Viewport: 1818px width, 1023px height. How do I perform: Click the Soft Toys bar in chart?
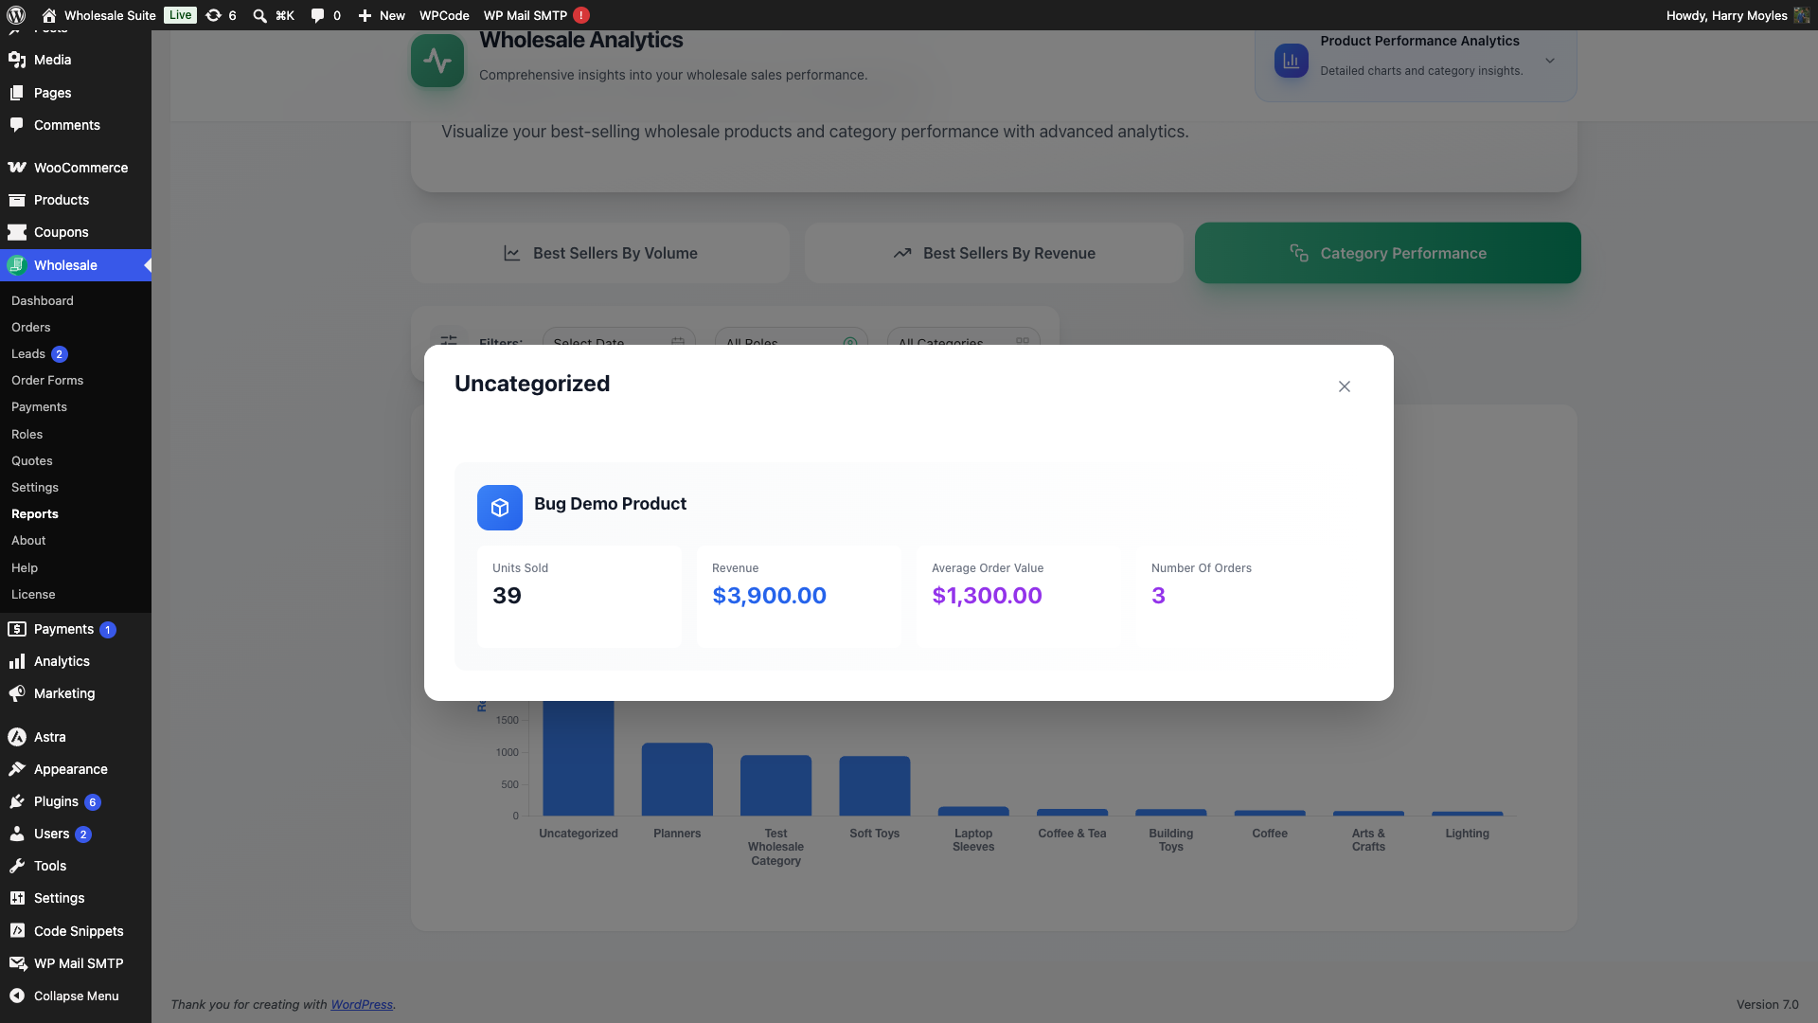[875, 786]
